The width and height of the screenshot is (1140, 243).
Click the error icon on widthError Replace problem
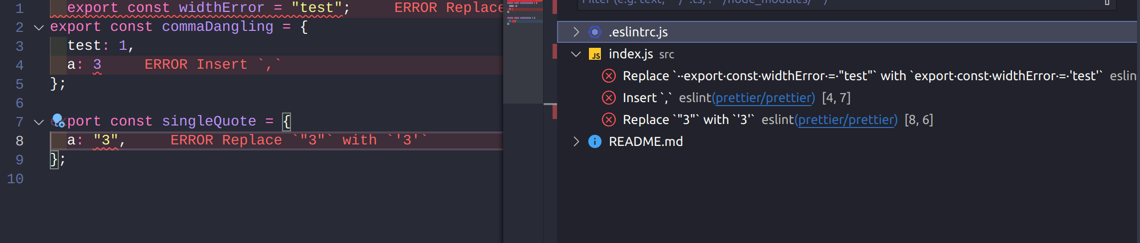pyautogui.click(x=609, y=76)
